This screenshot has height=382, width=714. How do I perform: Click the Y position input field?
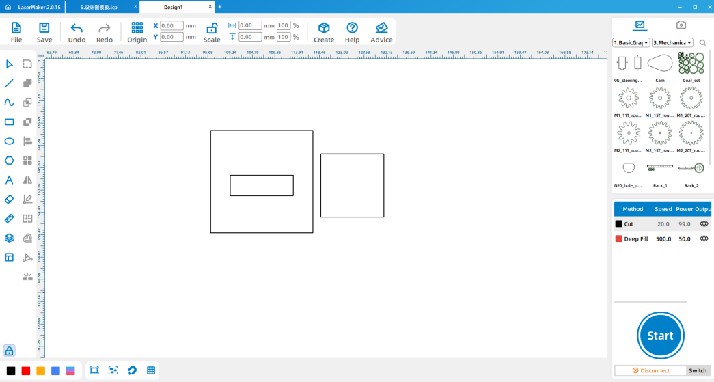pyautogui.click(x=171, y=37)
